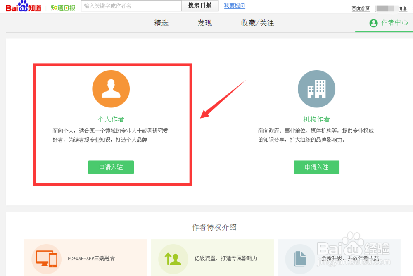413x276 pixels.
Task: Open the 收藏/关注 tab
Action: tap(257, 23)
